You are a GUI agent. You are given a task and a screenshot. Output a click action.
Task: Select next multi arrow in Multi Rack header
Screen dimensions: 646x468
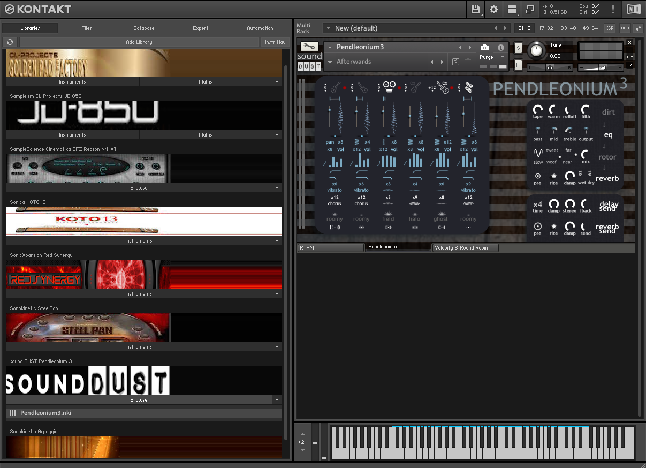(504, 28)
